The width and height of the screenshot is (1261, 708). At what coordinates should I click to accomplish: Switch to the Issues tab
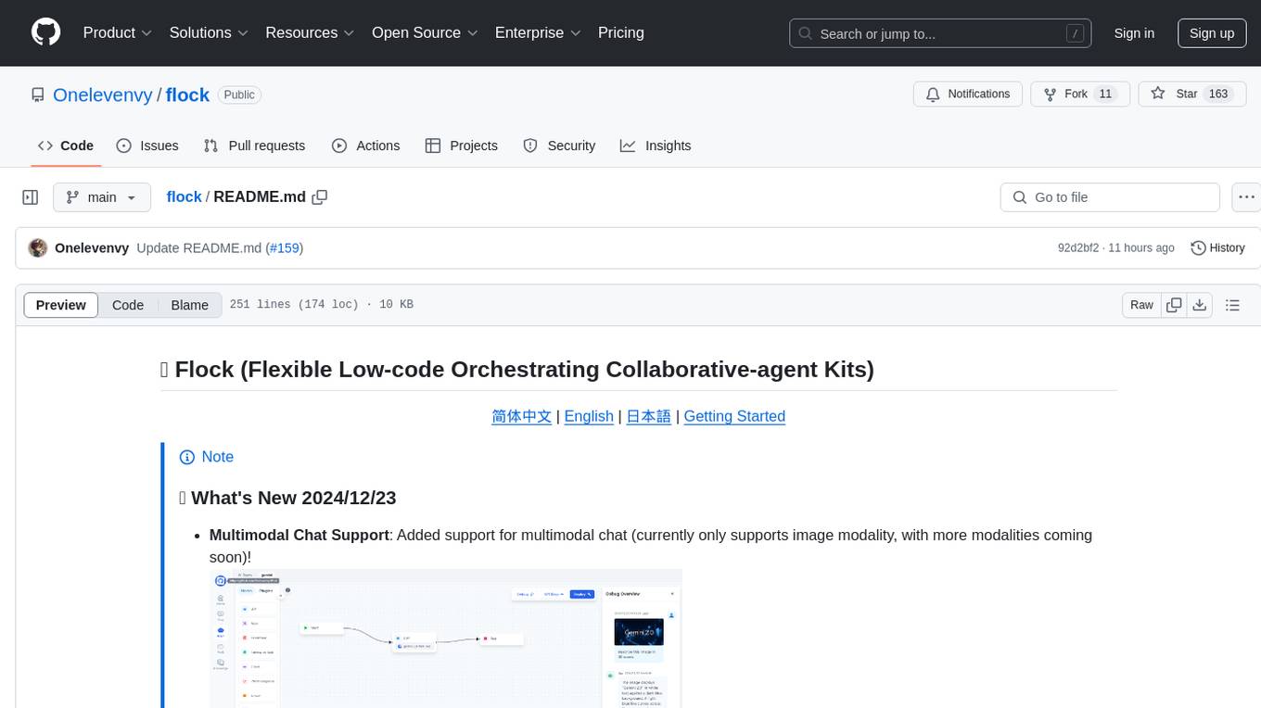(147, 145)
